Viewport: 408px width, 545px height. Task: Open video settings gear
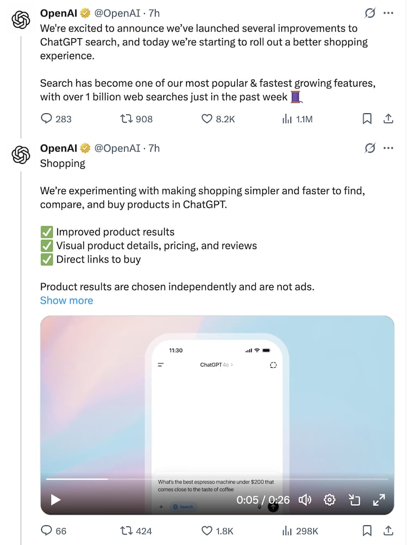[329, 499]
